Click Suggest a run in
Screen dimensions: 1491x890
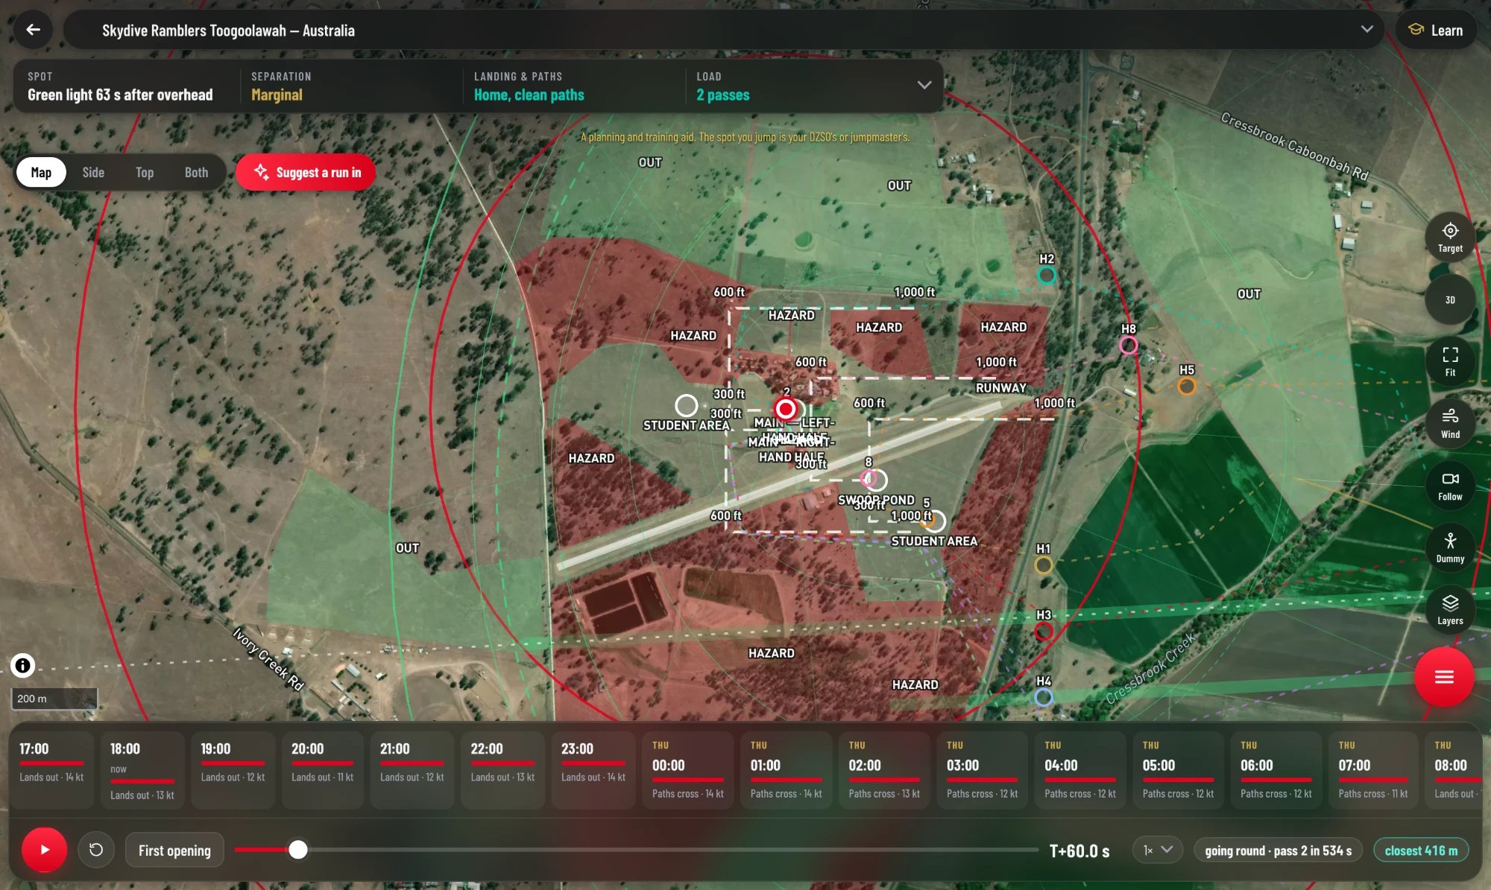pyautogui.click(x=306, y=172)
